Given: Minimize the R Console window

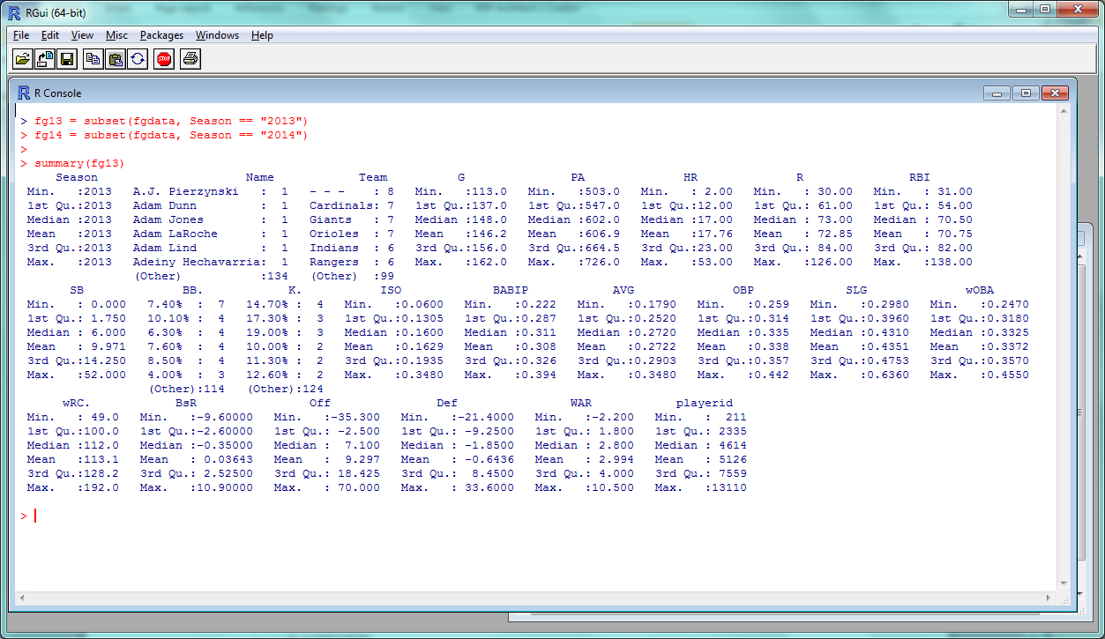Looking at the screenshot, I should (x=996, y=93).
